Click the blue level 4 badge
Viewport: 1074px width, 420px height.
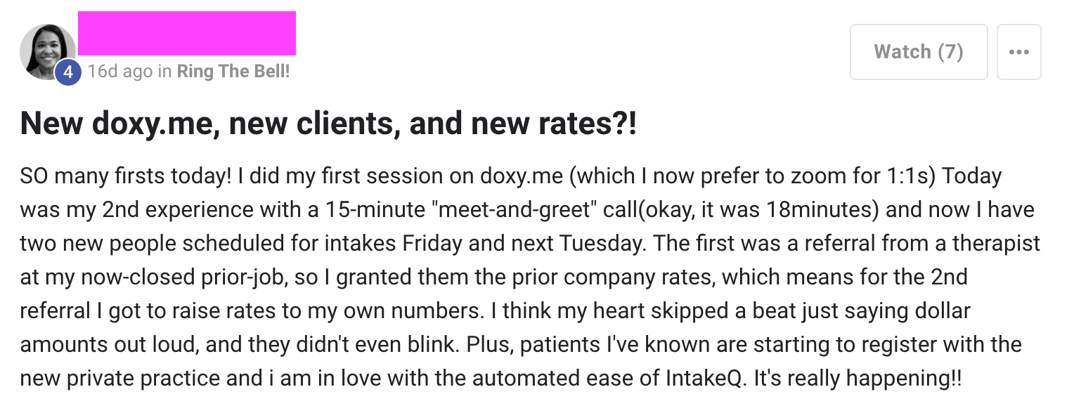[67, 72]
